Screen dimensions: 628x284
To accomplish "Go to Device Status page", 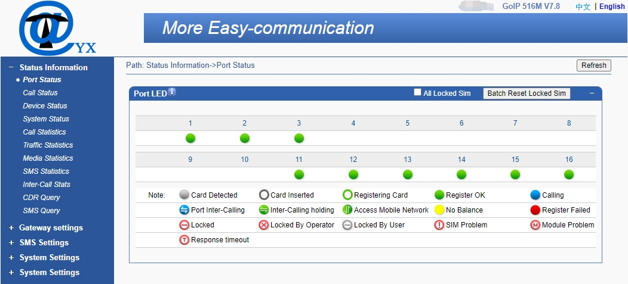I will [x=45, y=106].
